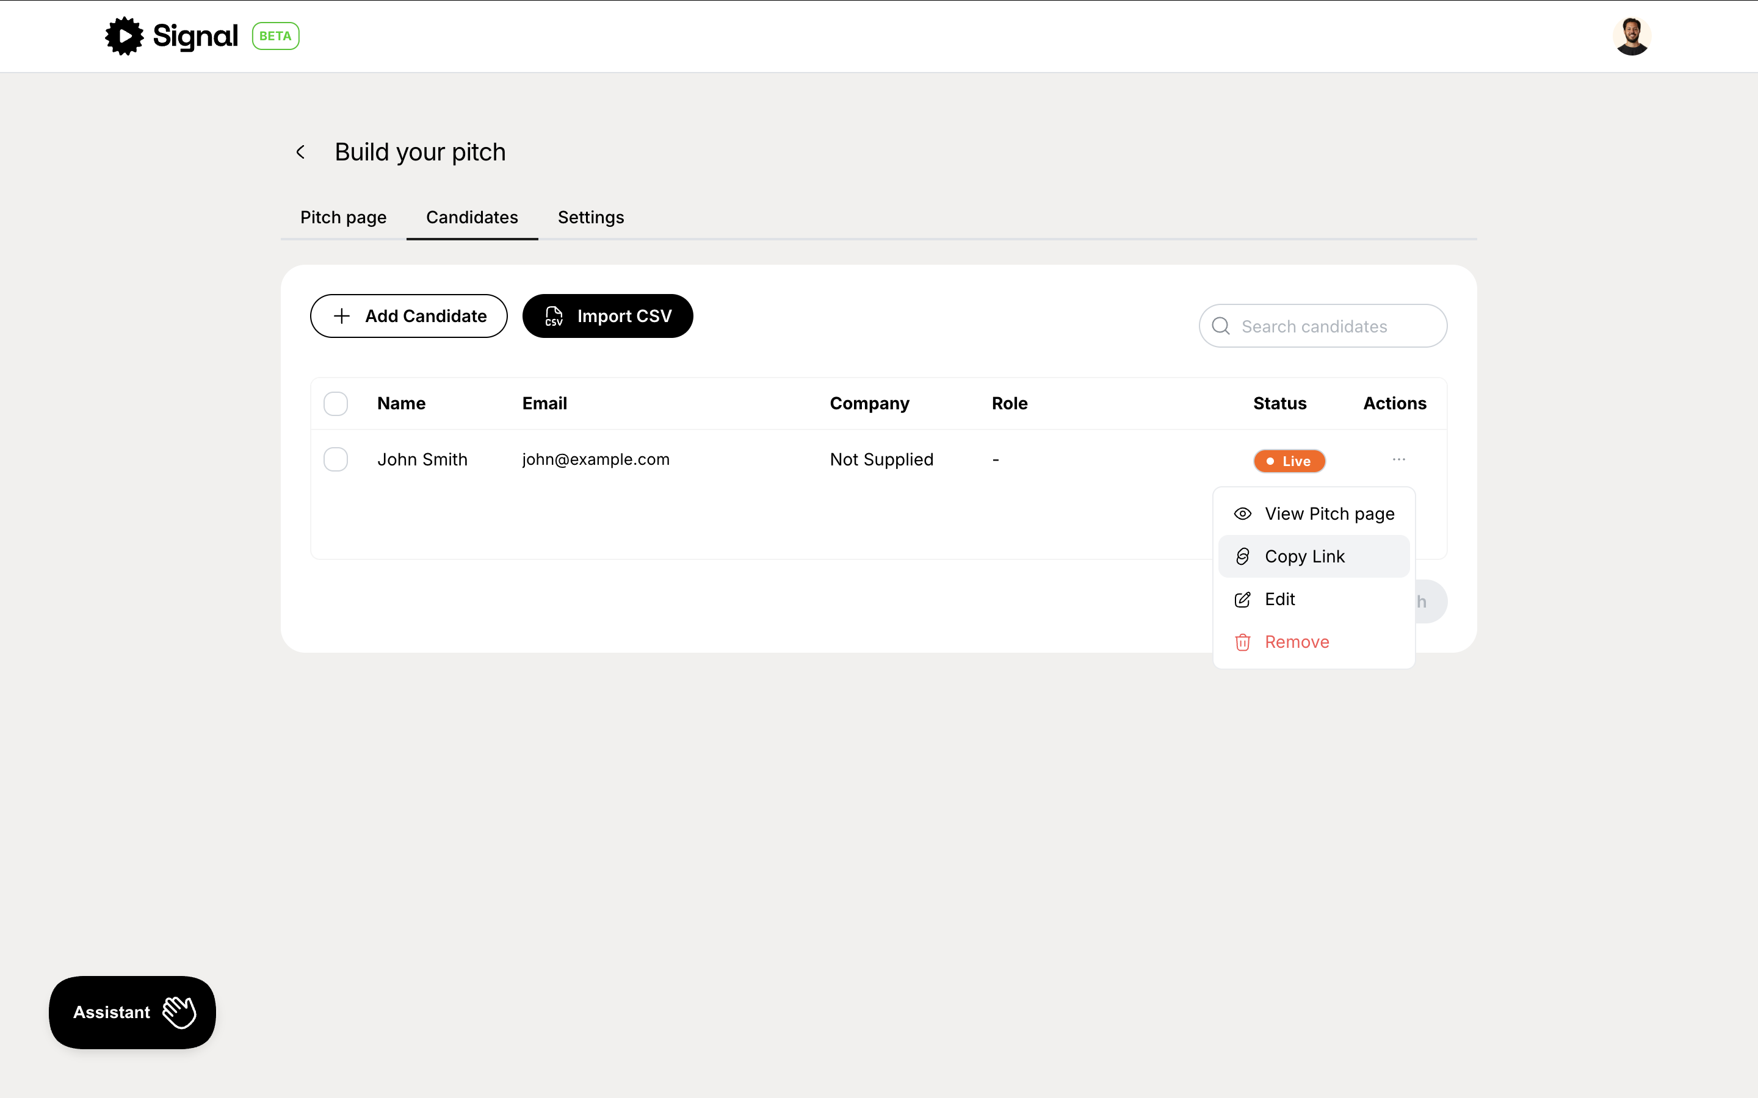Click the magnifier icon in search box
The image size is (1758, 1098).
coord(1221,326)
